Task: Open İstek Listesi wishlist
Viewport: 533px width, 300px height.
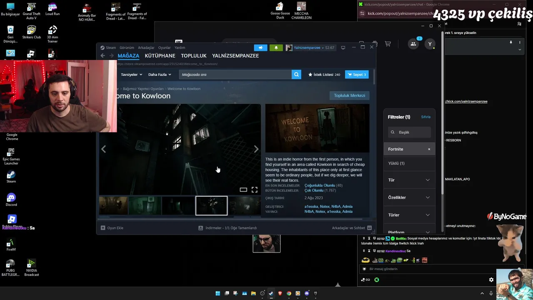Action: pyautogui.click(x=324, y=75)
